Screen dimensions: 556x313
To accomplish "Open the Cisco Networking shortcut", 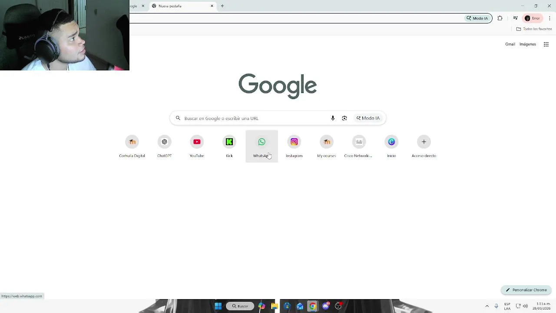I will [x=359, y=147].
